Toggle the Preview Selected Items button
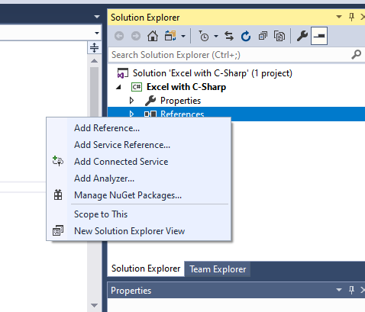Image resolution: width=365 pixels, height=312 pixels. tap(319, 36)
